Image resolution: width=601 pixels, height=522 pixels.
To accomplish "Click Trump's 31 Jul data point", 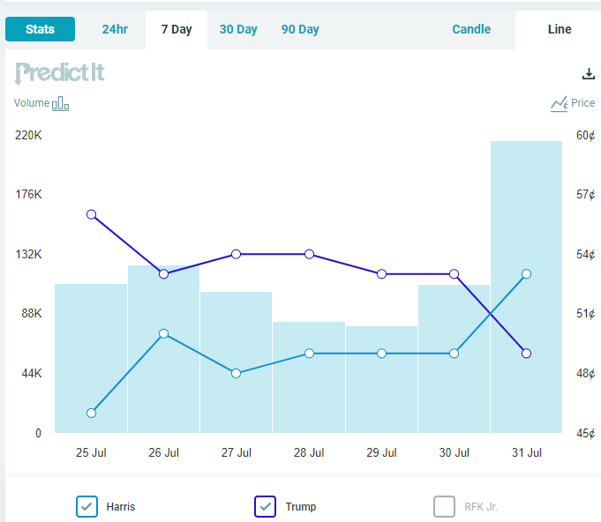I will click(x=526, y=354).
